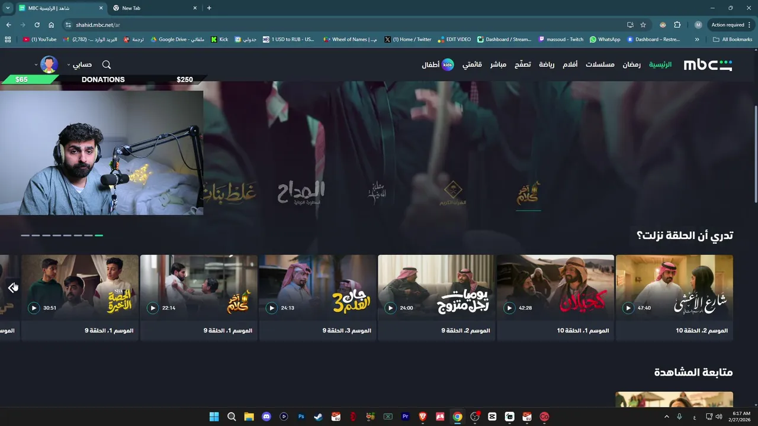Click the MBC Shahid logo
This screenshot has width=758, height=426.
tap(708, 65)
